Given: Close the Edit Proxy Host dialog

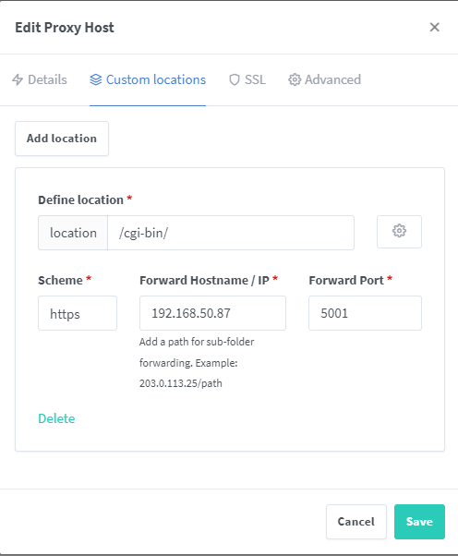Looking at the screenshot, I should tap(435, 27).
